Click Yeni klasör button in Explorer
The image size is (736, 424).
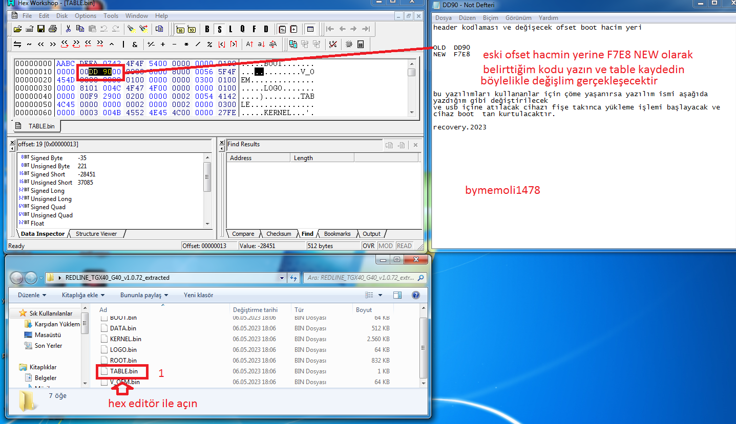pos(199,295)
